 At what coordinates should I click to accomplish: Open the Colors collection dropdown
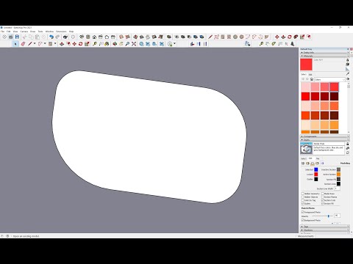coord(329,79)
